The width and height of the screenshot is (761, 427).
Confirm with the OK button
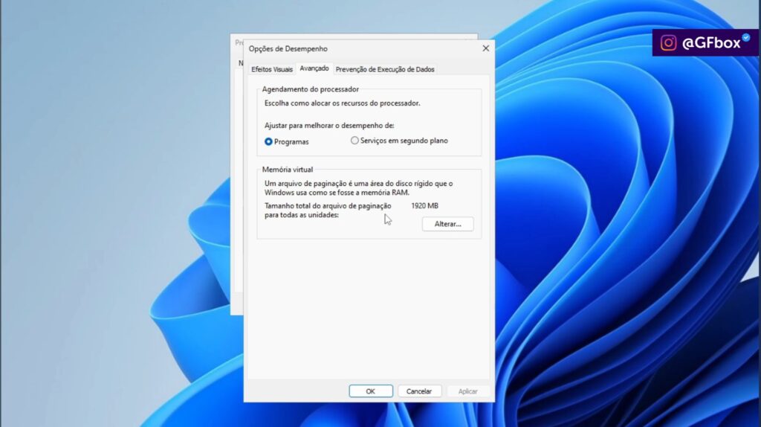[371, 391]
